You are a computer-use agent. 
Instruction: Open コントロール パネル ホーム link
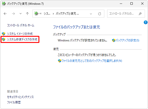(20, 25)
